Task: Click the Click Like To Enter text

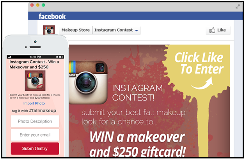Action: tap(199, 63)
